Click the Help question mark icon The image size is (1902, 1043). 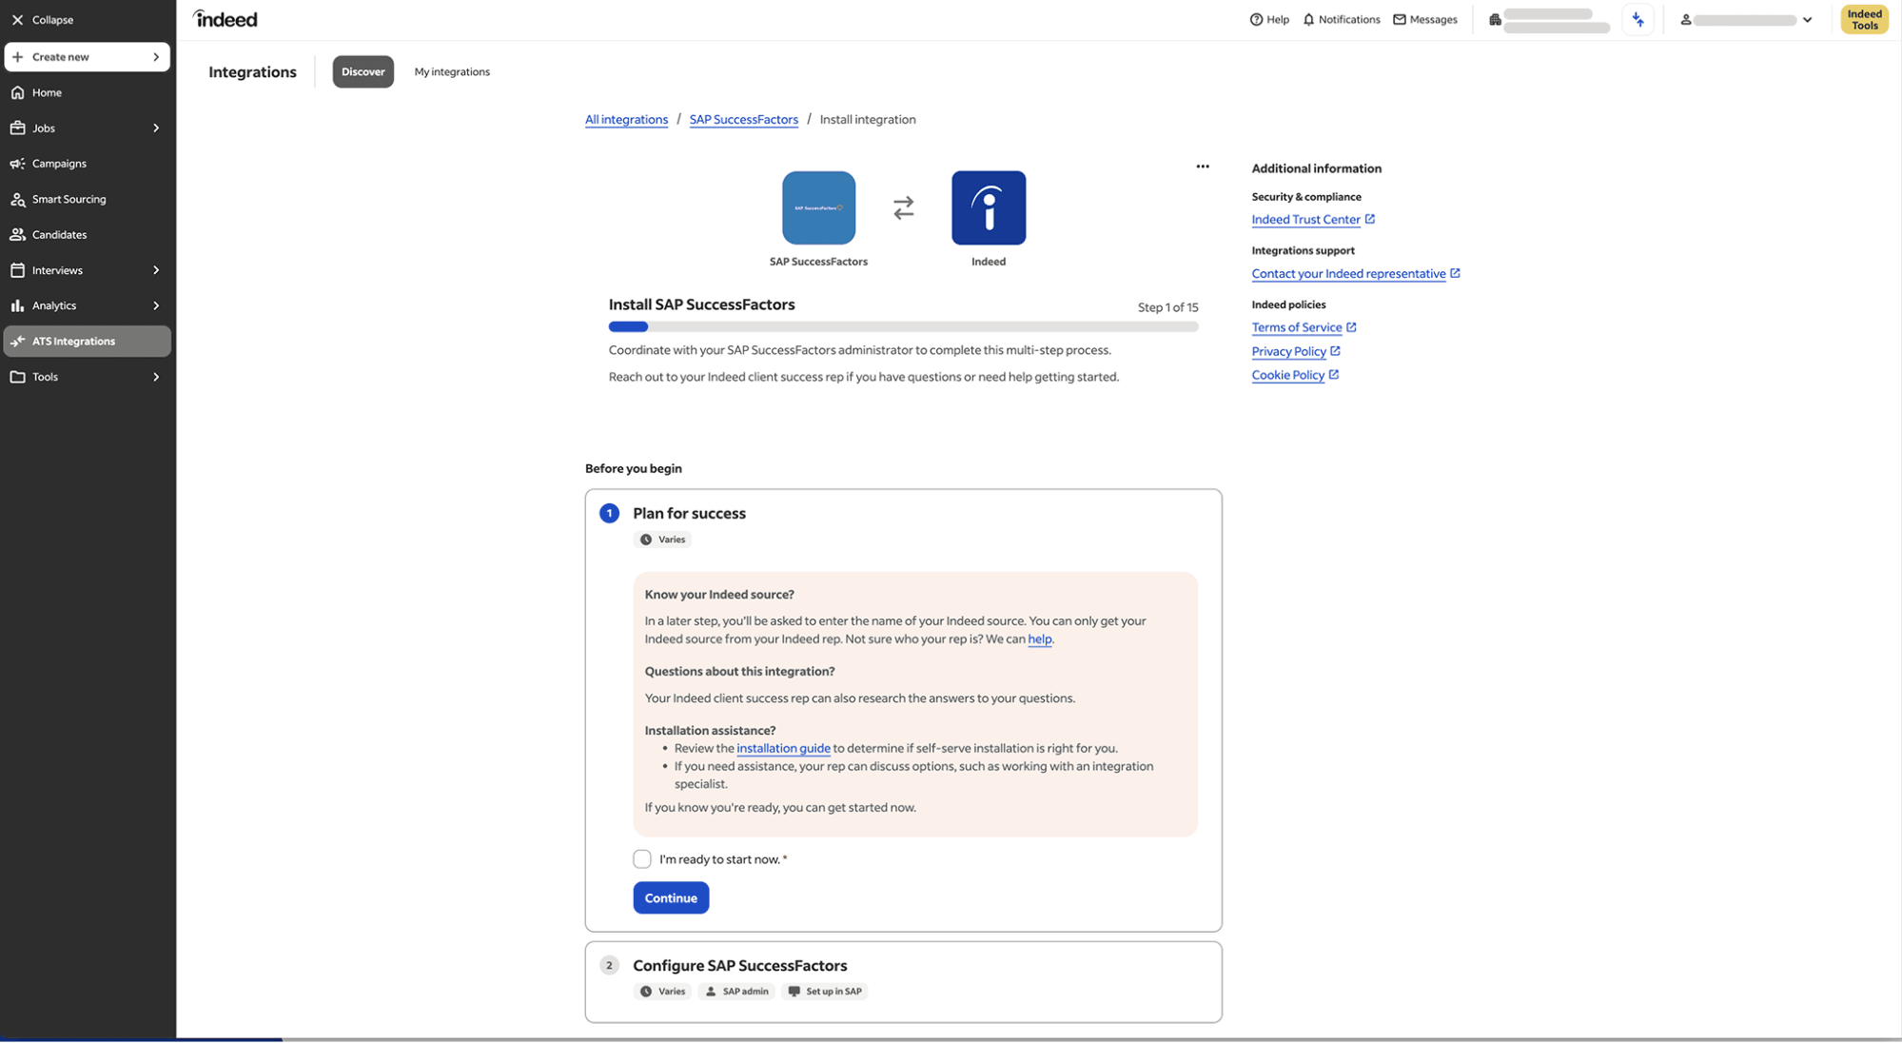pos(1256,19)
